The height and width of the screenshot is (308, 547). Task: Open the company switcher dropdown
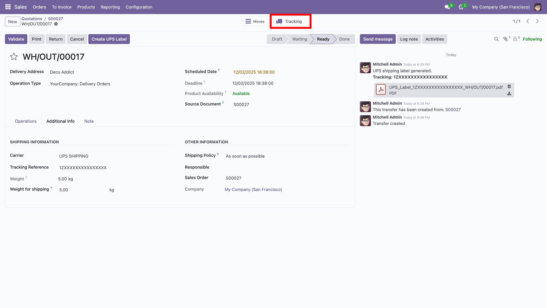[501, 7]
